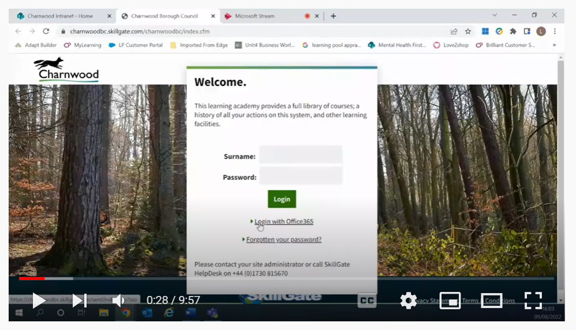Open the colorful circle extension icon
Screen dimensions: 576x330
click(499, 31)
